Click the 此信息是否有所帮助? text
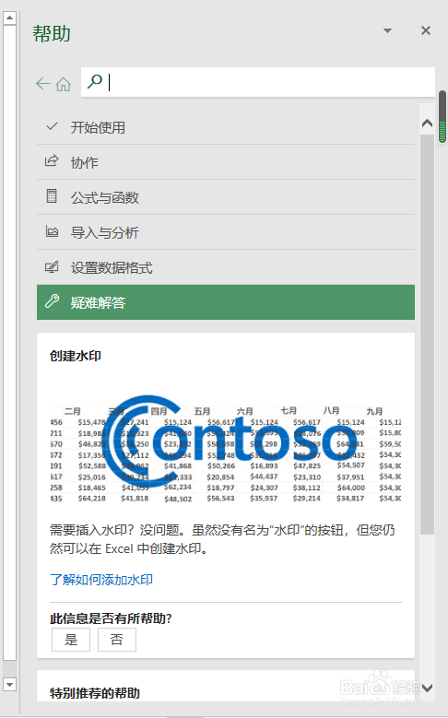Screen dimensions: 448x718 click(x=111, y=618)
